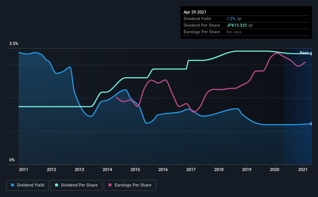Viewport: 318px width, 197px height.
Task: Toggle the Dividend Per Share legend button
Action: [76, 185]
